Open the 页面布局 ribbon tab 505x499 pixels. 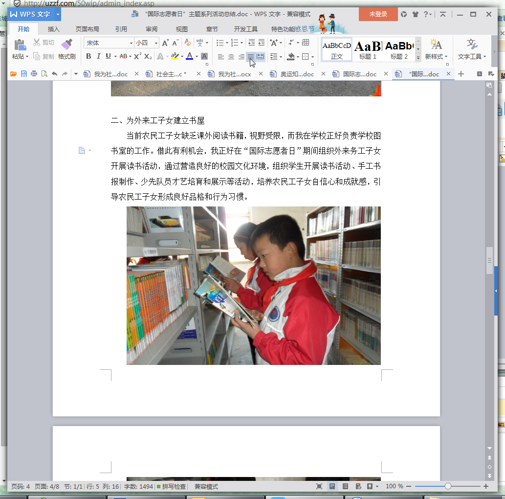click(x=87, y=29)
